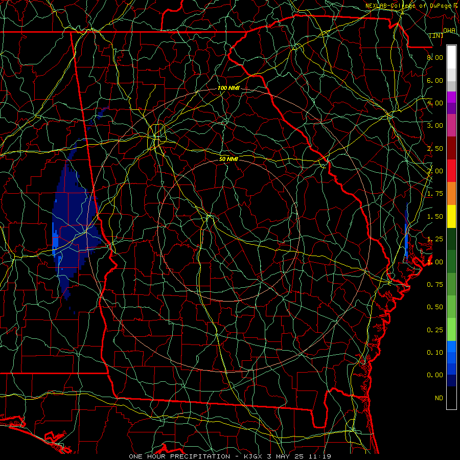Select the magenta swatch in the legend
Image resolution: width=460 pixels, height=460 pixels.
tap(451, 97)
